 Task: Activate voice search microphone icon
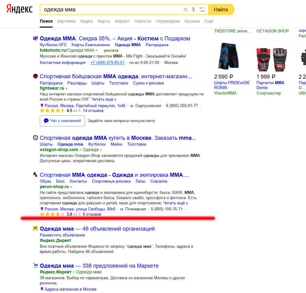tap(193, 9)
